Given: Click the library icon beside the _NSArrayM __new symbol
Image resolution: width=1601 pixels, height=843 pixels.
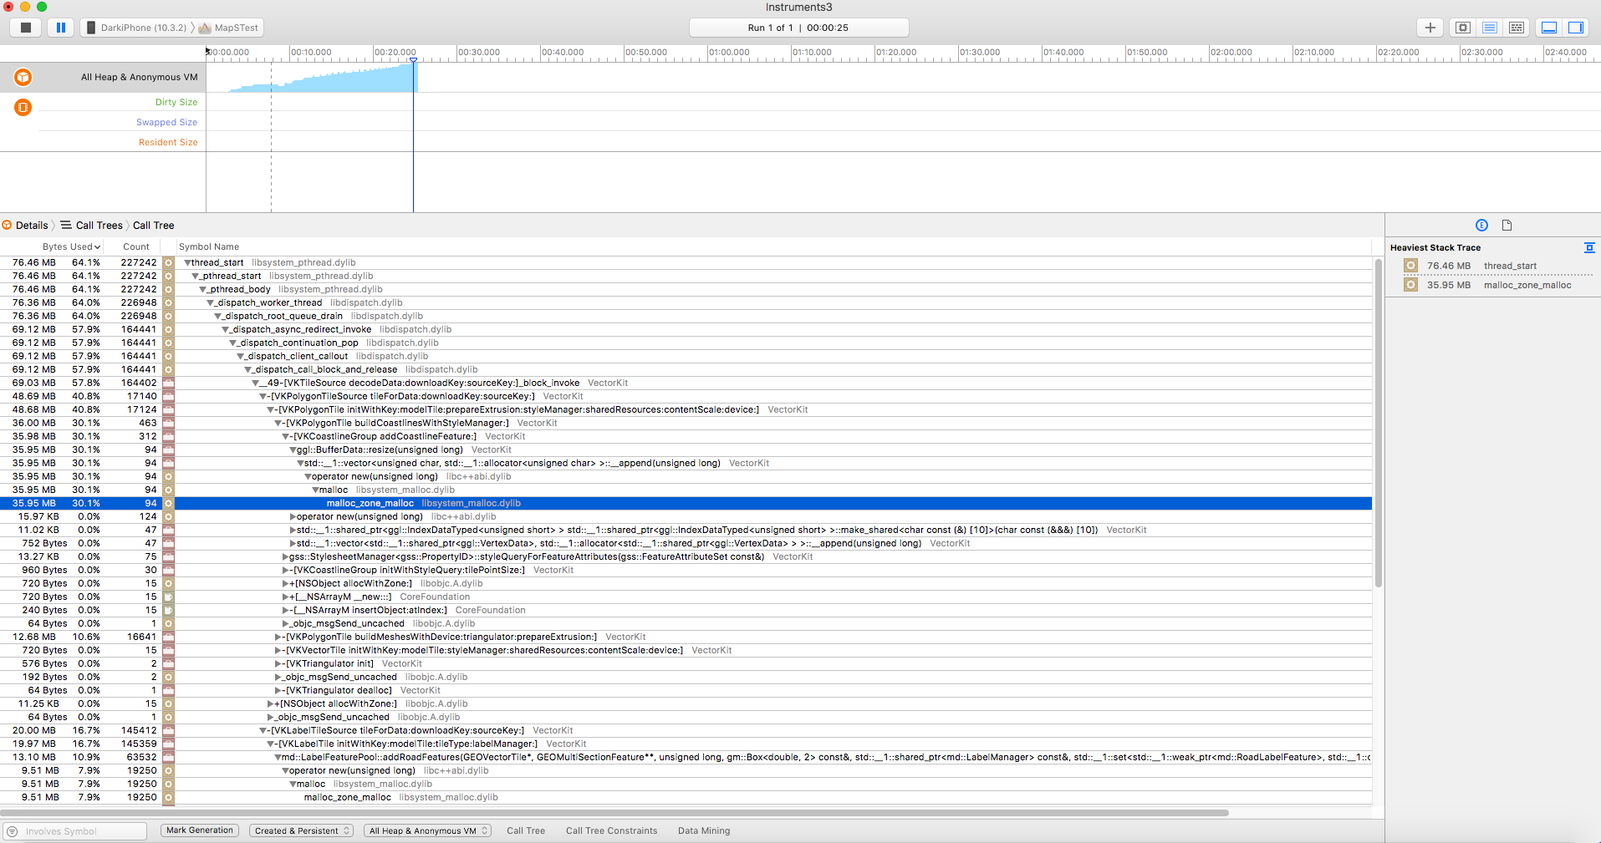Looking at the screenshot, I should 168,597.
